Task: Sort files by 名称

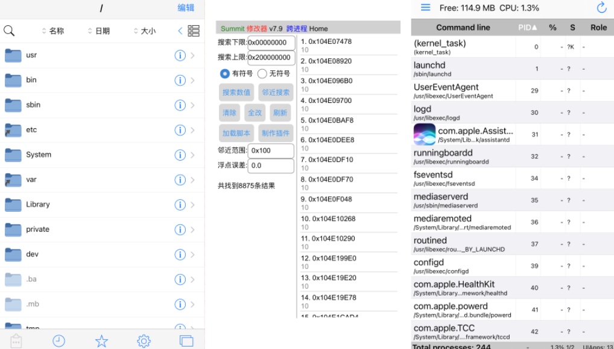Action: coord(53,31)
